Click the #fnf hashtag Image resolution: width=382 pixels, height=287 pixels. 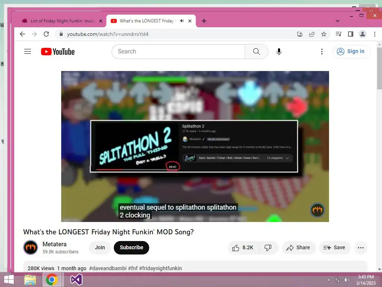tap(133, 268)
